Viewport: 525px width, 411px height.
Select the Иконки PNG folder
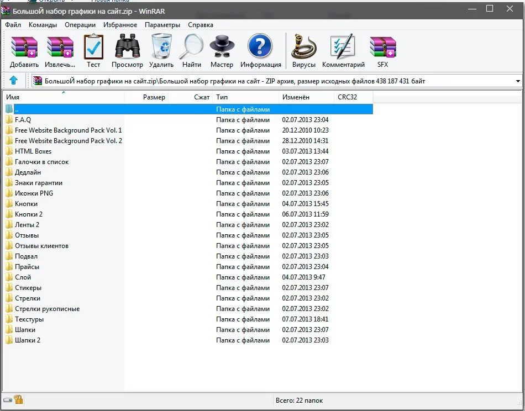(x=34, y=193)
